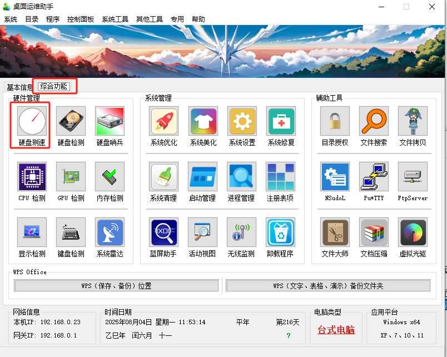This screenshot has width=447, height=357.
Task: Click the XP、7、10、11 text
Action: [x=402, y=335]
